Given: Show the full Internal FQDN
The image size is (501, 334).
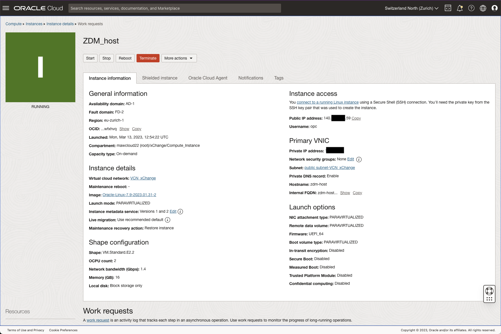Looking at the screenshot, I should pos(345,193).
